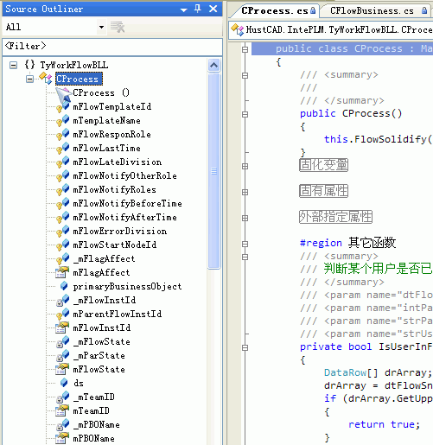Collapse the first summary comment block
The width and height of the screenshot is (433, 445).
pos(245,75)
